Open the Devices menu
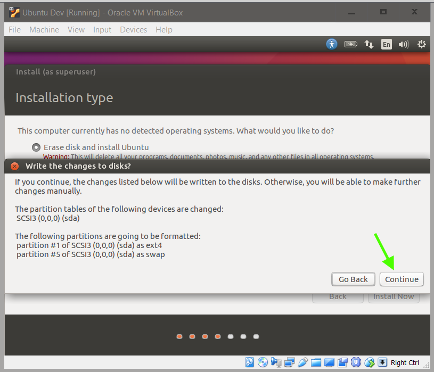 tap(134, 30)
